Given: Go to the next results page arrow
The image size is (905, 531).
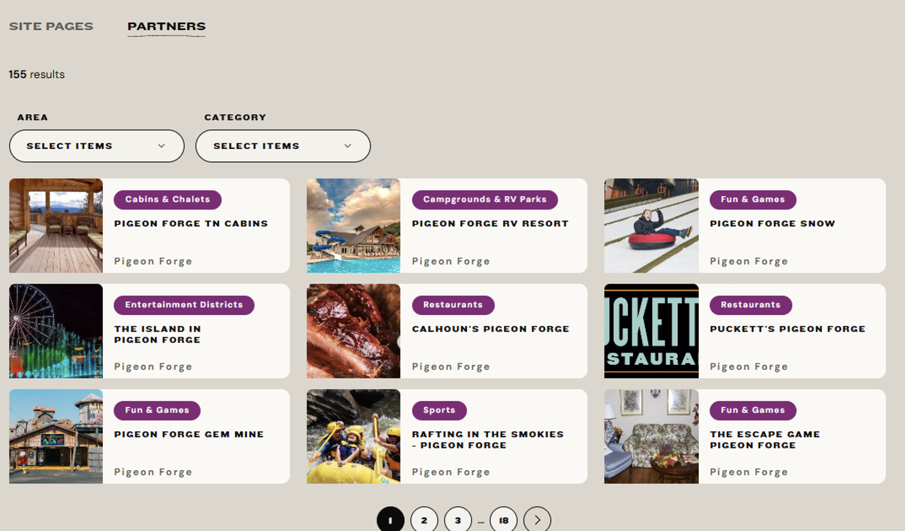Looking at the screenshot, I should pyautogui.click(x=537, y=520).
